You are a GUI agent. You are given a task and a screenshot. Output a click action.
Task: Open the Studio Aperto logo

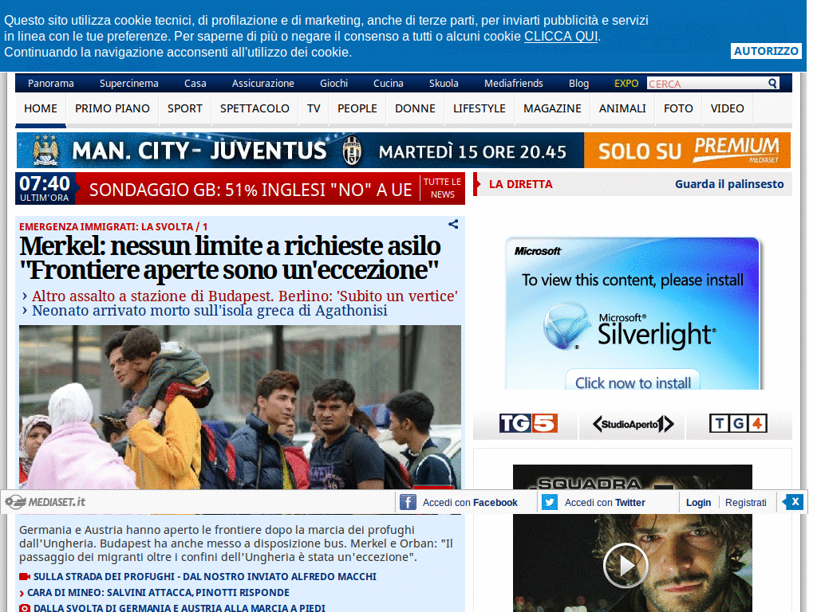click(633, 424)
